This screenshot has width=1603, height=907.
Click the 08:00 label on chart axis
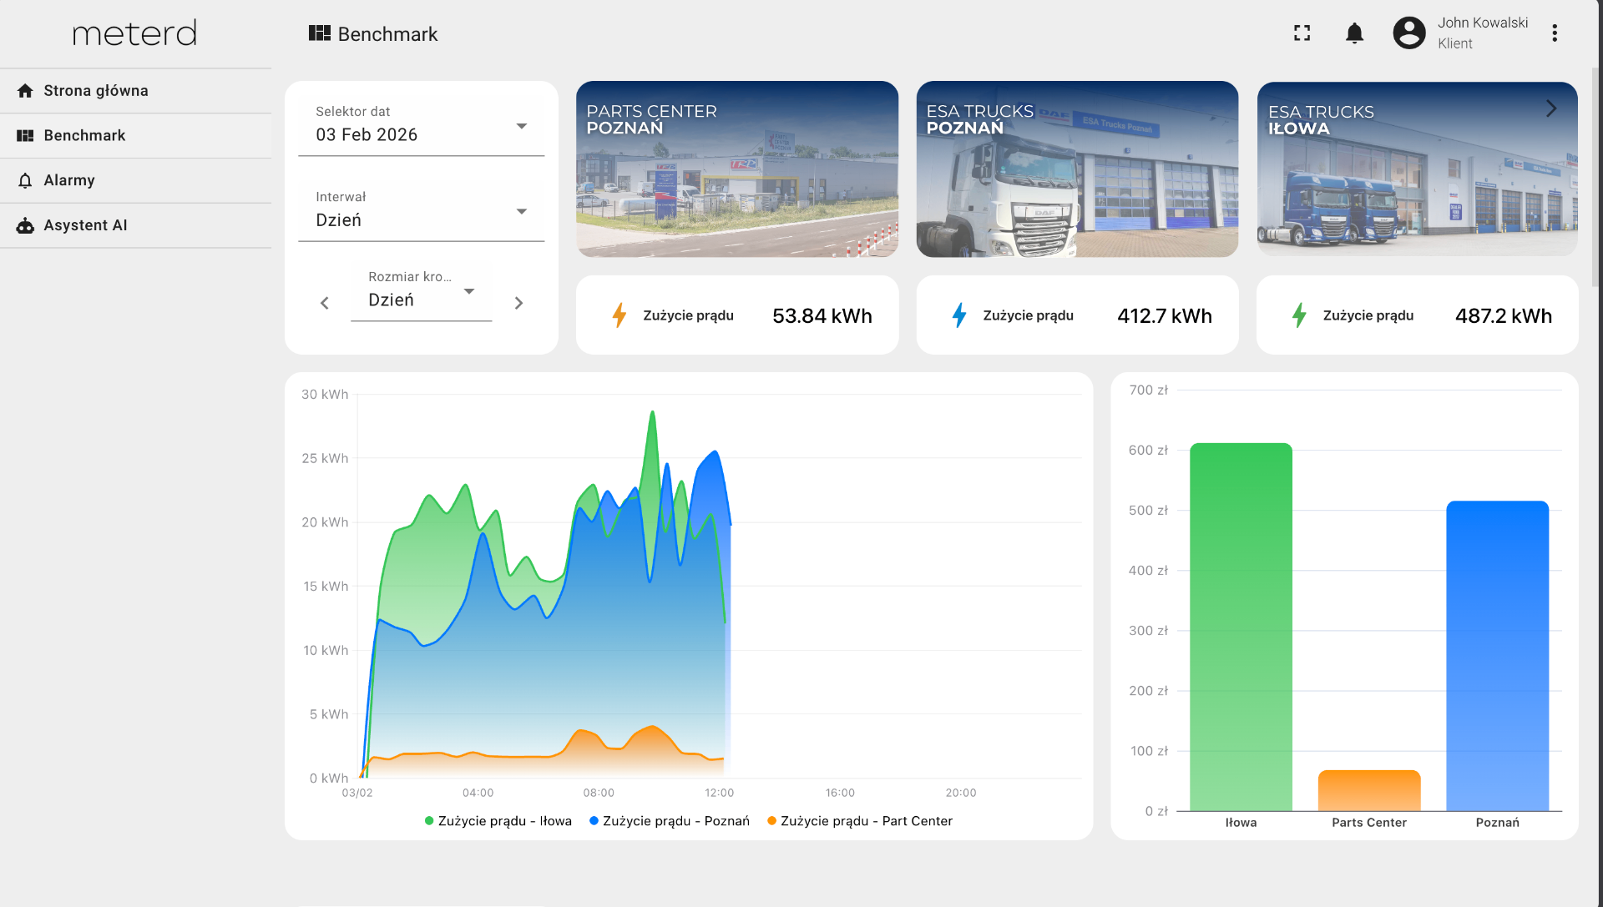[x=599, y=793]
